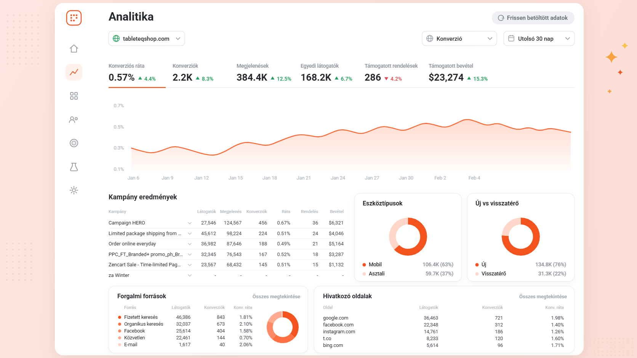637x358 pixels.
Task: Open the target goals sidebar icon
Action: (x=74, y=143)
